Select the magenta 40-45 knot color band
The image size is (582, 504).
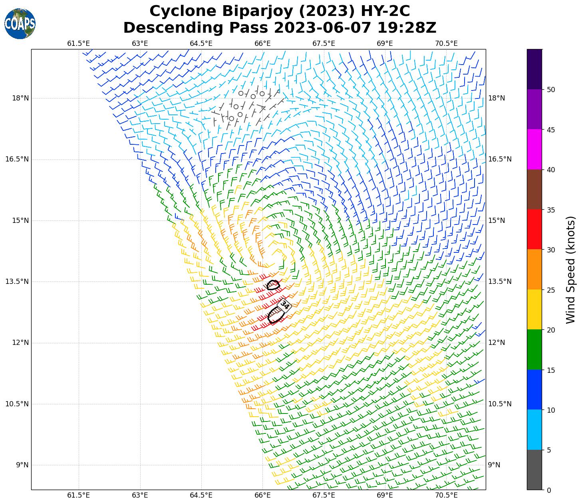tap(534, 150)
